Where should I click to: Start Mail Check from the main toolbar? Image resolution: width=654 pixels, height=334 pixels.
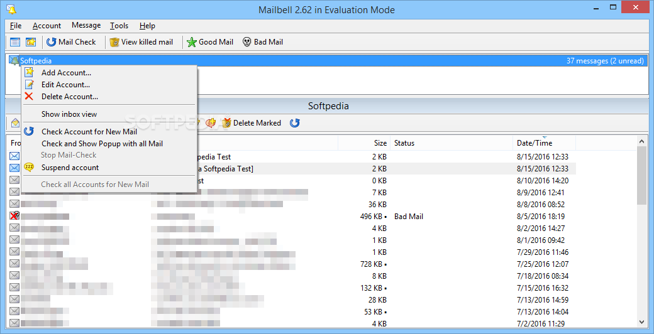[x=71, y=42]
